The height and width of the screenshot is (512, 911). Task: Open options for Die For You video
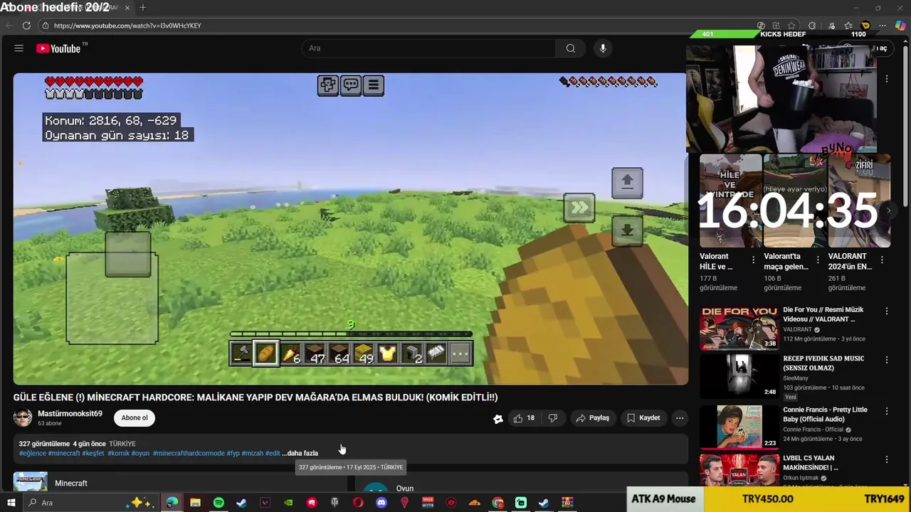[887, 311]
